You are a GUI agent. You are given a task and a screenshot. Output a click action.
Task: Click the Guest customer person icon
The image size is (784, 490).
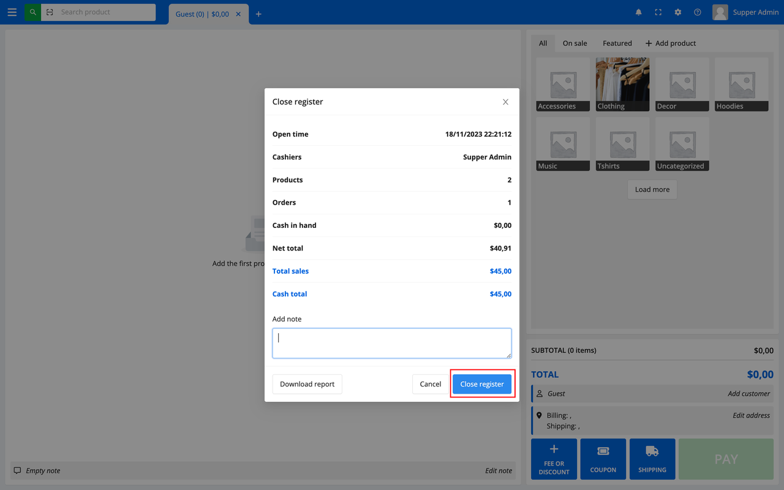click(540, 393)
